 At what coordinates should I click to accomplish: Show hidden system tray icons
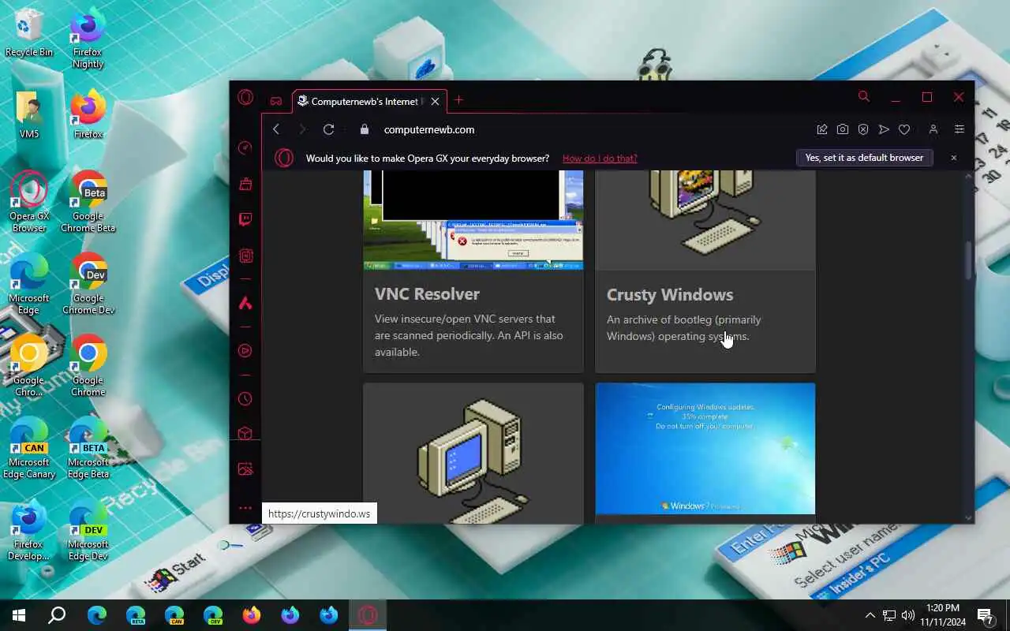[870, 615]
